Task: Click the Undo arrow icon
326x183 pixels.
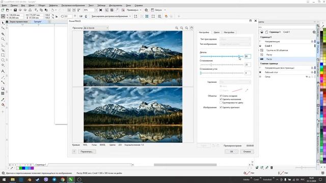Action: tap(52, 10)
